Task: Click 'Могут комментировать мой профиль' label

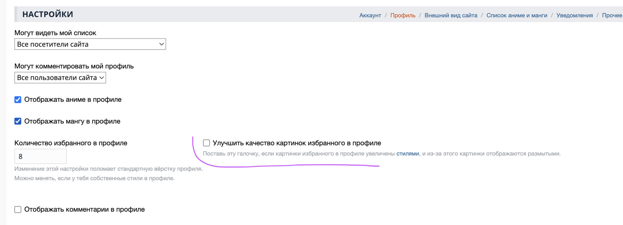Action: tap(74, 66)
